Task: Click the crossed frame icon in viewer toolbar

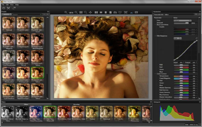Action: point(126,12)
